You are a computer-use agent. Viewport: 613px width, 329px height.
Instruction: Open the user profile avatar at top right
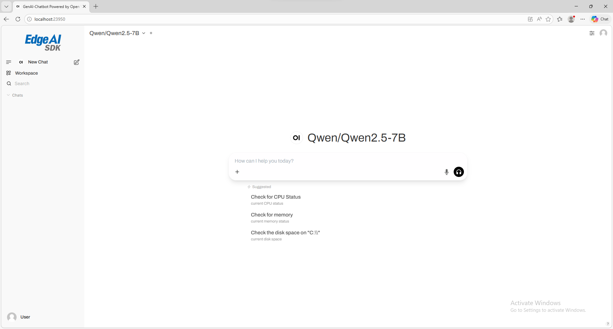(x=603, y=33)
